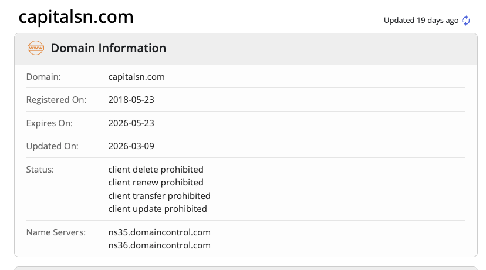Click the 'client delete prohibited' status
Image resolution: width=486 pixels, height=270 pixels.
156,170
